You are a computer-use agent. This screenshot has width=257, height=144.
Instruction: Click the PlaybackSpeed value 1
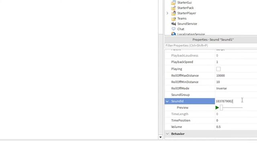[217, 62]
